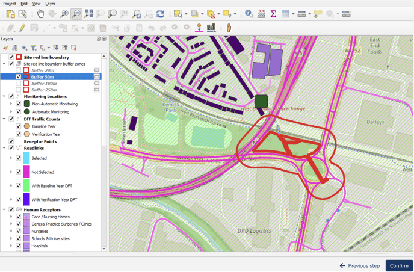Image resolution: width=414 pixels, height=272 pixels.
Task: Expand the Hospitals layer entry
Action: [11, 246]
